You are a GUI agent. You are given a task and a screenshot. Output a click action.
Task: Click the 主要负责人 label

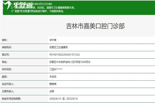[8, 91]
